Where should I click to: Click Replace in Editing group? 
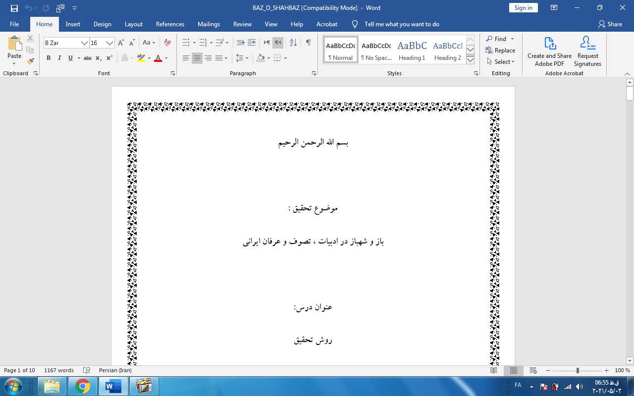(500, 50)
